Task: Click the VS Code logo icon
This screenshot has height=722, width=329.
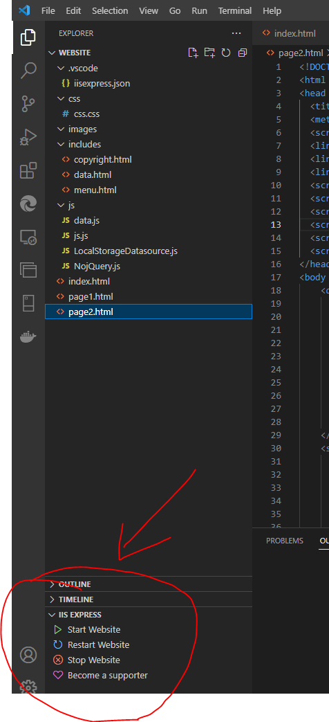Action: click(x=24, y=10)
